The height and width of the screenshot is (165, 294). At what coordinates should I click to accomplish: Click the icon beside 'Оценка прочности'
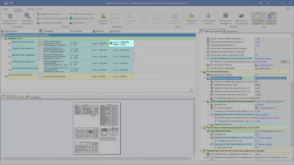click(212, 124)
